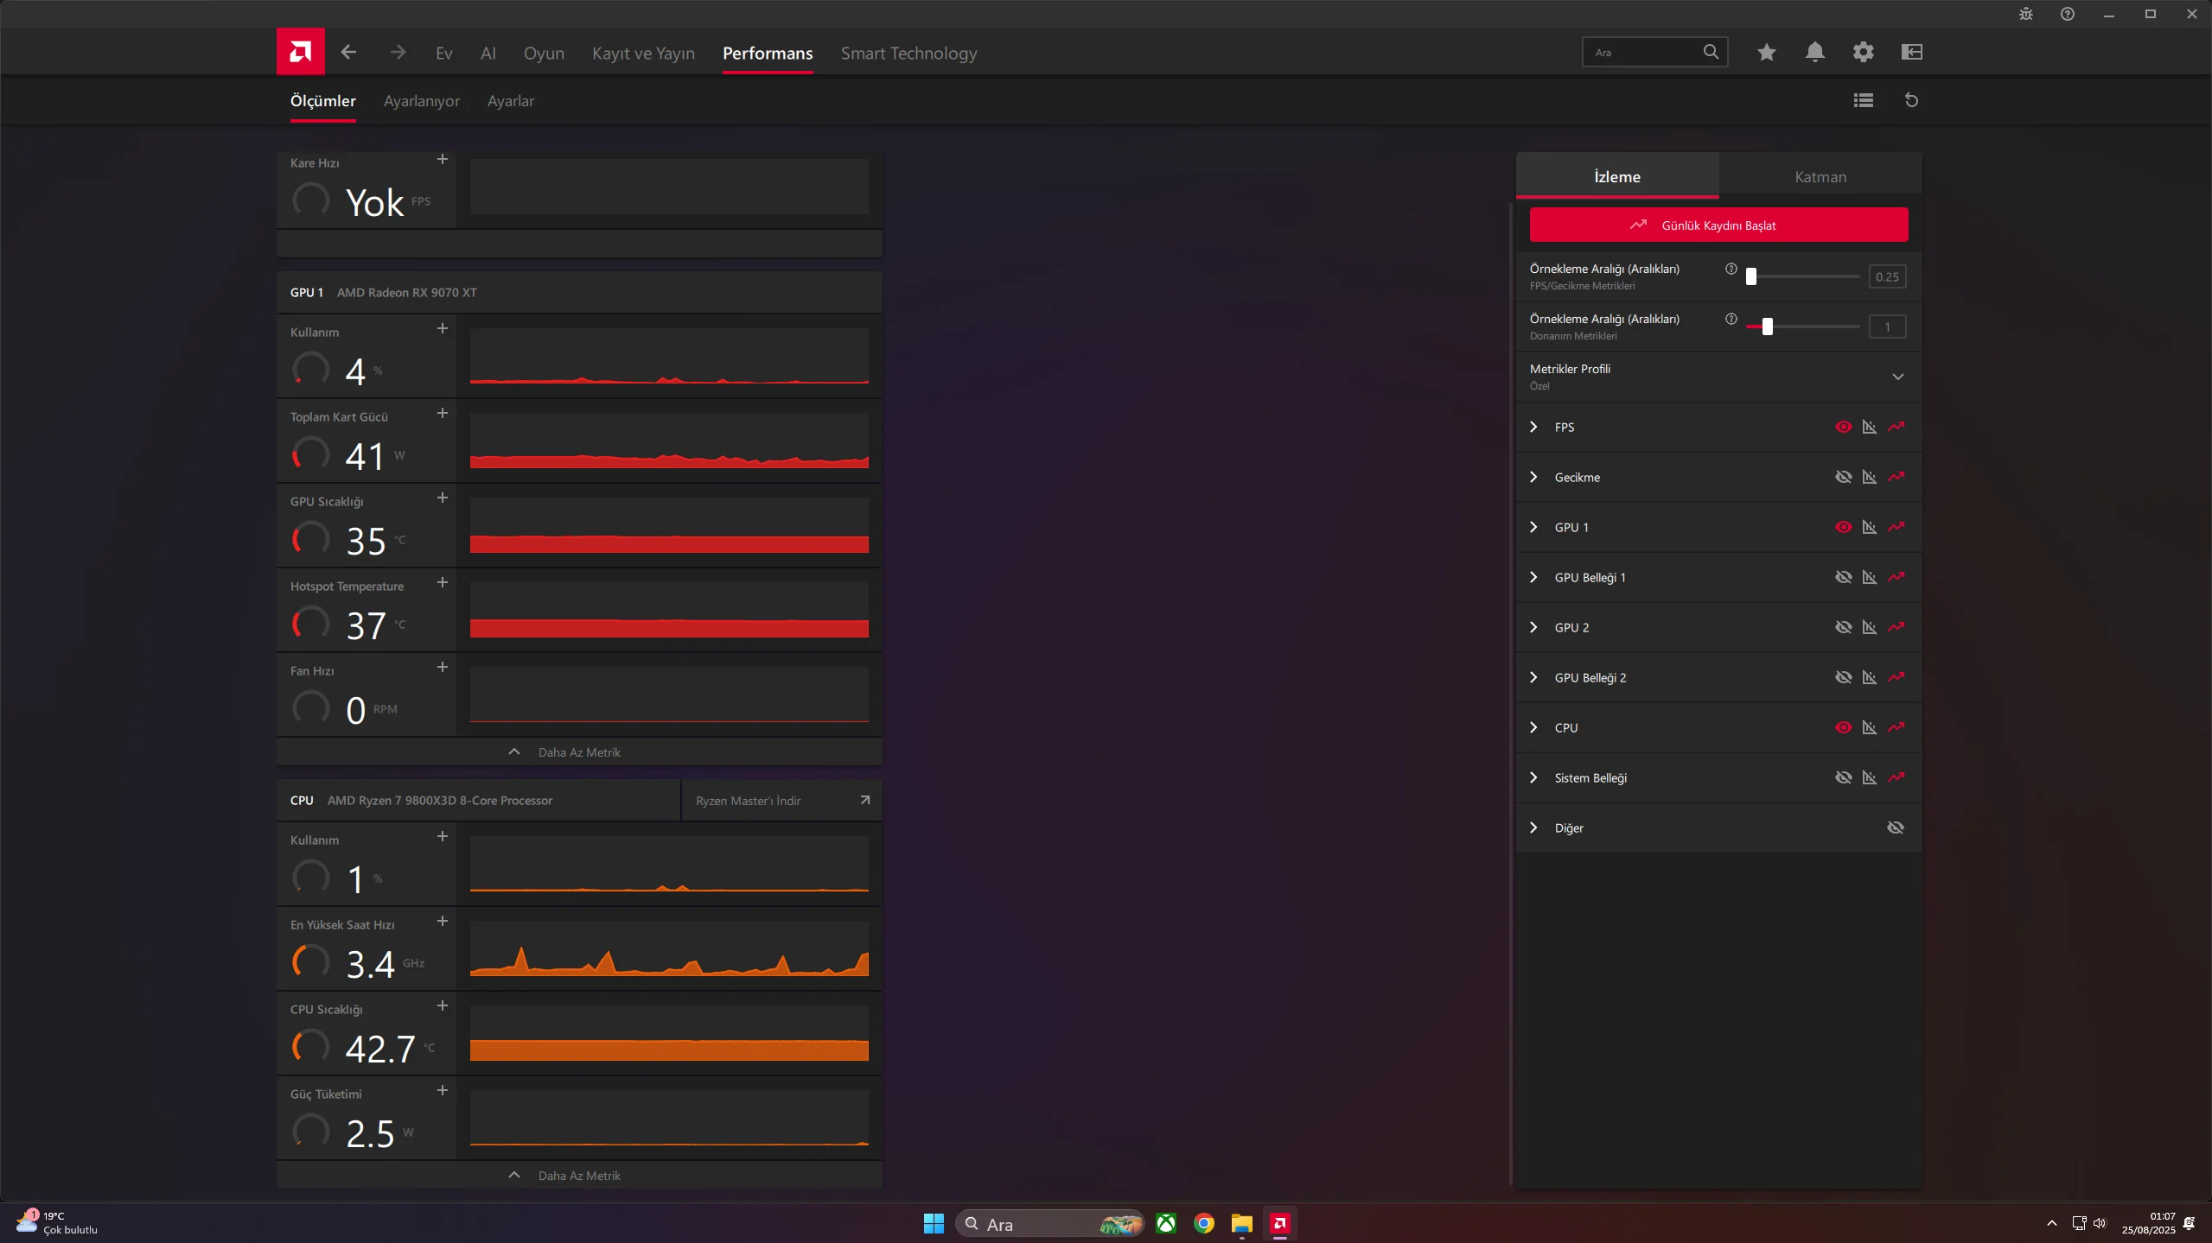This screenshot has height=1243, width=2212.
Task: Click the reset metrics icon
Action: coord(1911,100)
